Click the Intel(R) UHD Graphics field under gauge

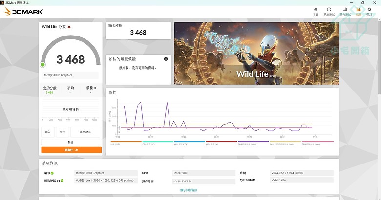point(70,75)
